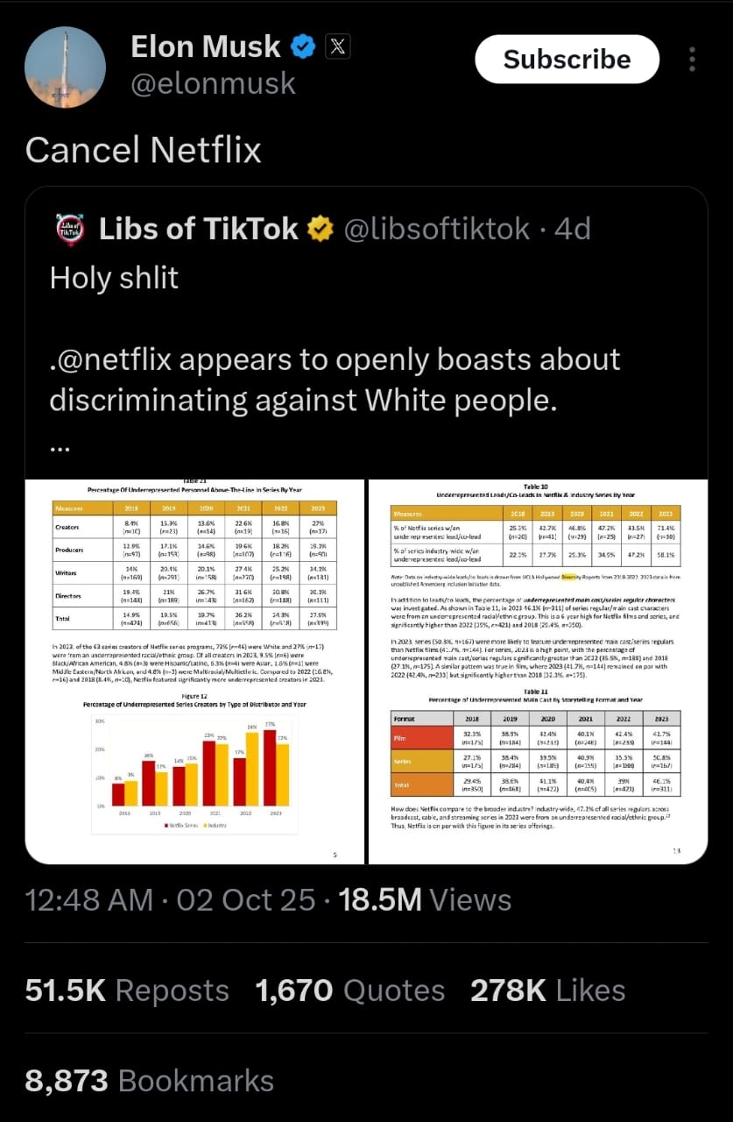733x1122 pixels.
Task: View the 278K Likes list
Action: tap(547, 991)
